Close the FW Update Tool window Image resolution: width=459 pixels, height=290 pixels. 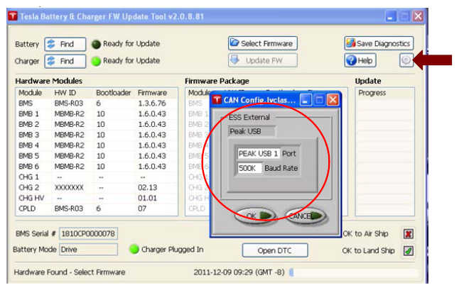[x=418, y=16]
